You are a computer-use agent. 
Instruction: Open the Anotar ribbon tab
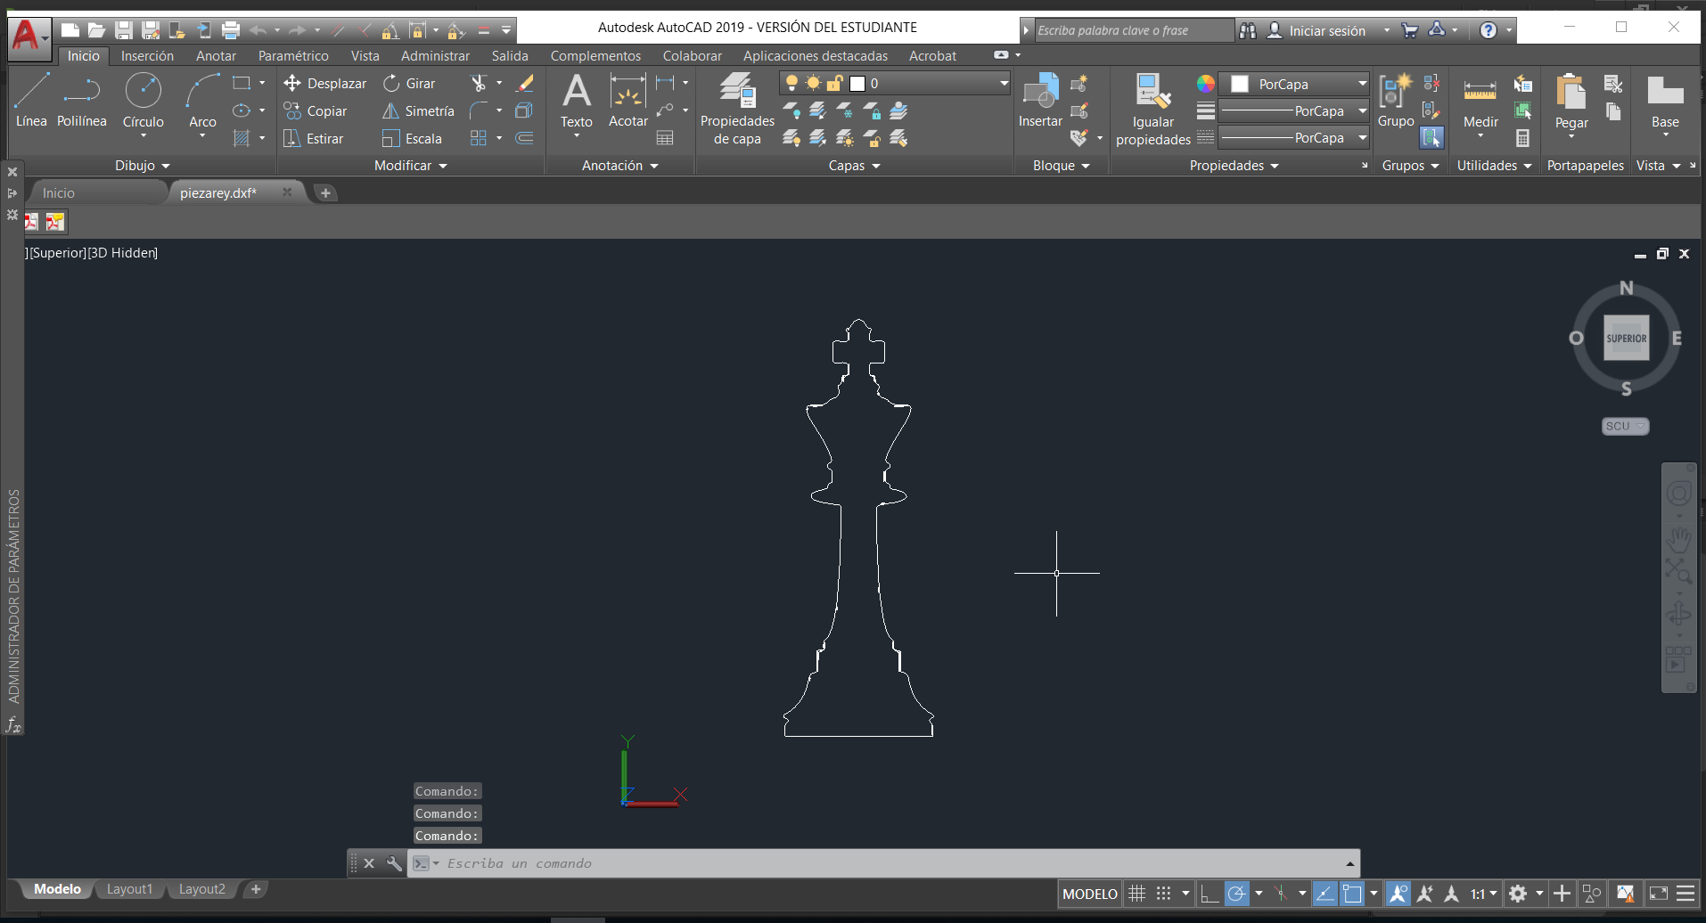coord(216,55)
